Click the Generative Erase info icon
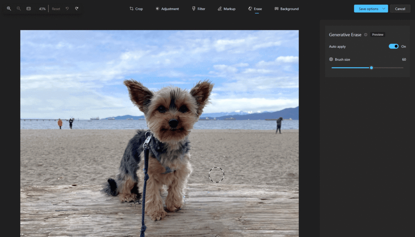Screen dimensions: 415x237 pos(366,34)
